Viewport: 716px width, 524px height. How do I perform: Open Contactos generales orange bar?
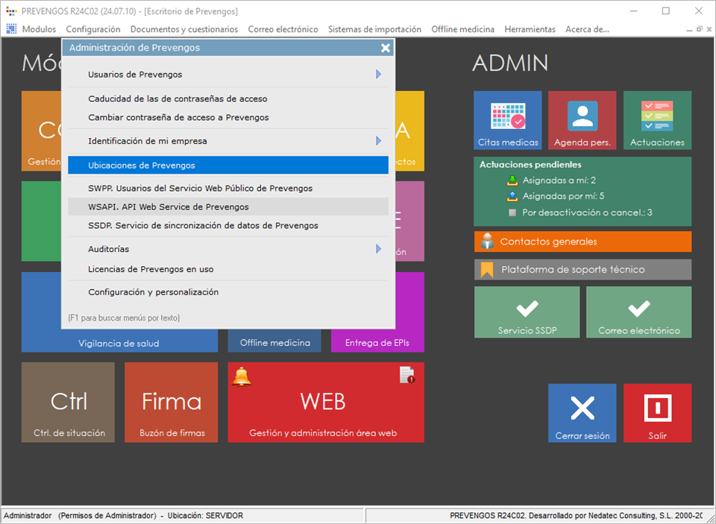(582, 242)
